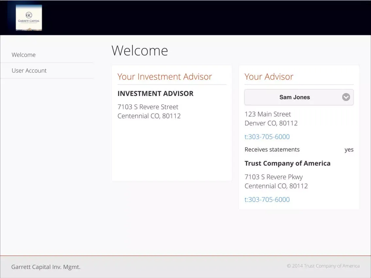
Task: Click the yes value for statements
Action: [x=349, y=150]
